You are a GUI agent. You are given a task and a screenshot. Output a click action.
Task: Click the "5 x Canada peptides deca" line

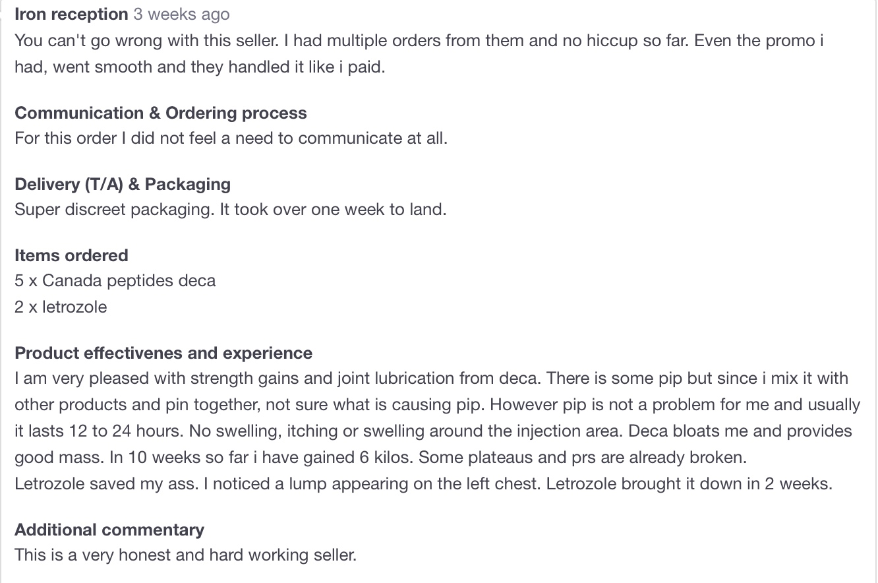[115, 281]
